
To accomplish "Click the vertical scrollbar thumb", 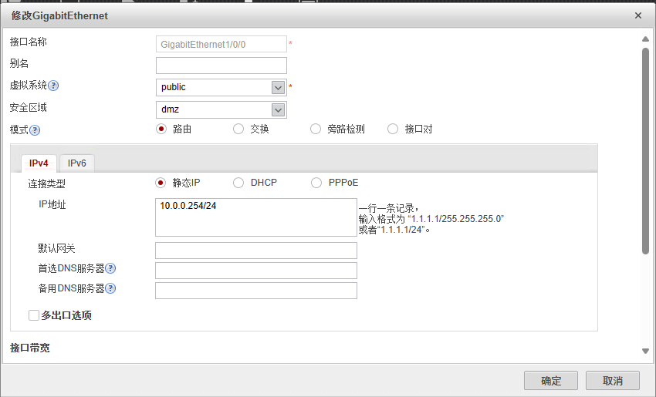I will point(645,150).
